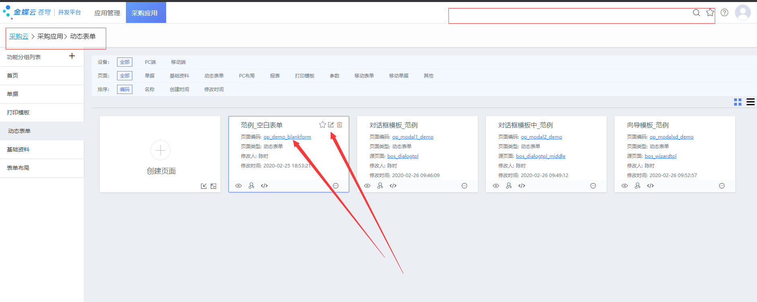Screen dimensions: 757x302
Task: Filter device by PC端
Action: click(x=150, y=62)
